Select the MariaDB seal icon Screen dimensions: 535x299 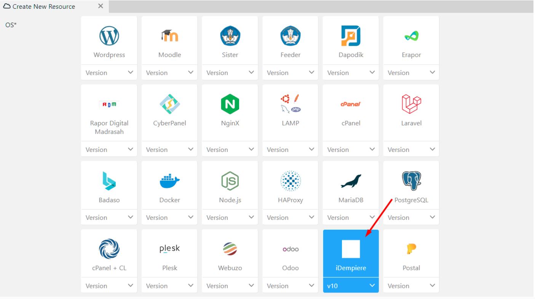(351, 181)
